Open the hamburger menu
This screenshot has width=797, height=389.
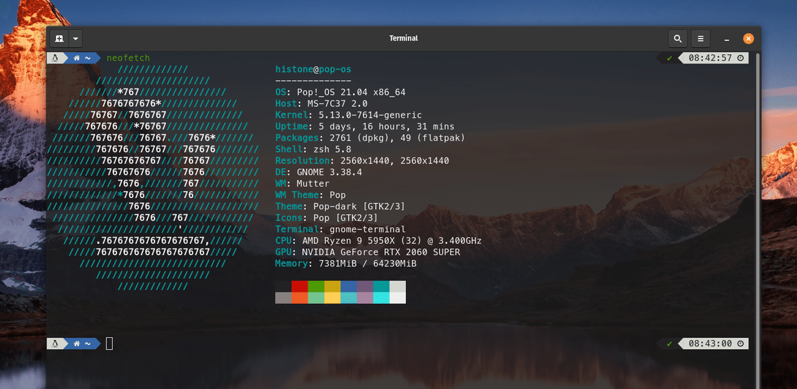[x=700, y=39]
